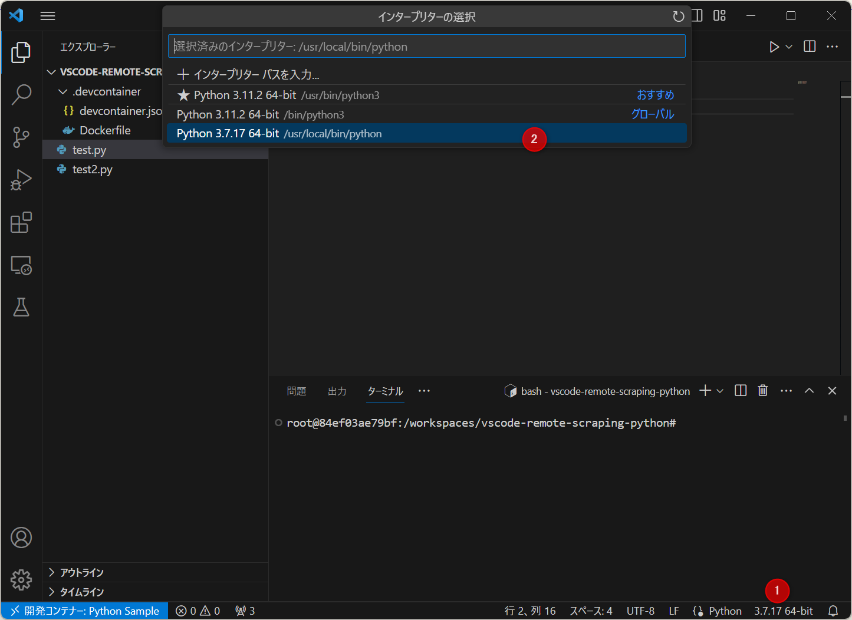
Task: Switch to the ターミナル terminal tab
Action: (x=385, y=391)
